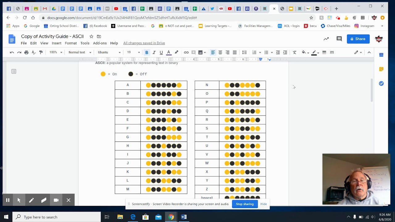The image size is (395, 222).
Task: Open comment history icon
Action: 339,39
